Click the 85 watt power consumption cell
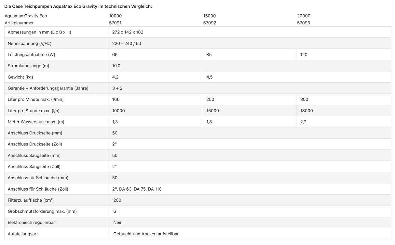Image resolution: width=395 pixels, height=245 pixels. [x=209, y=55]
